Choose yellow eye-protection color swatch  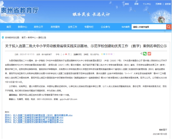[102, 54]
